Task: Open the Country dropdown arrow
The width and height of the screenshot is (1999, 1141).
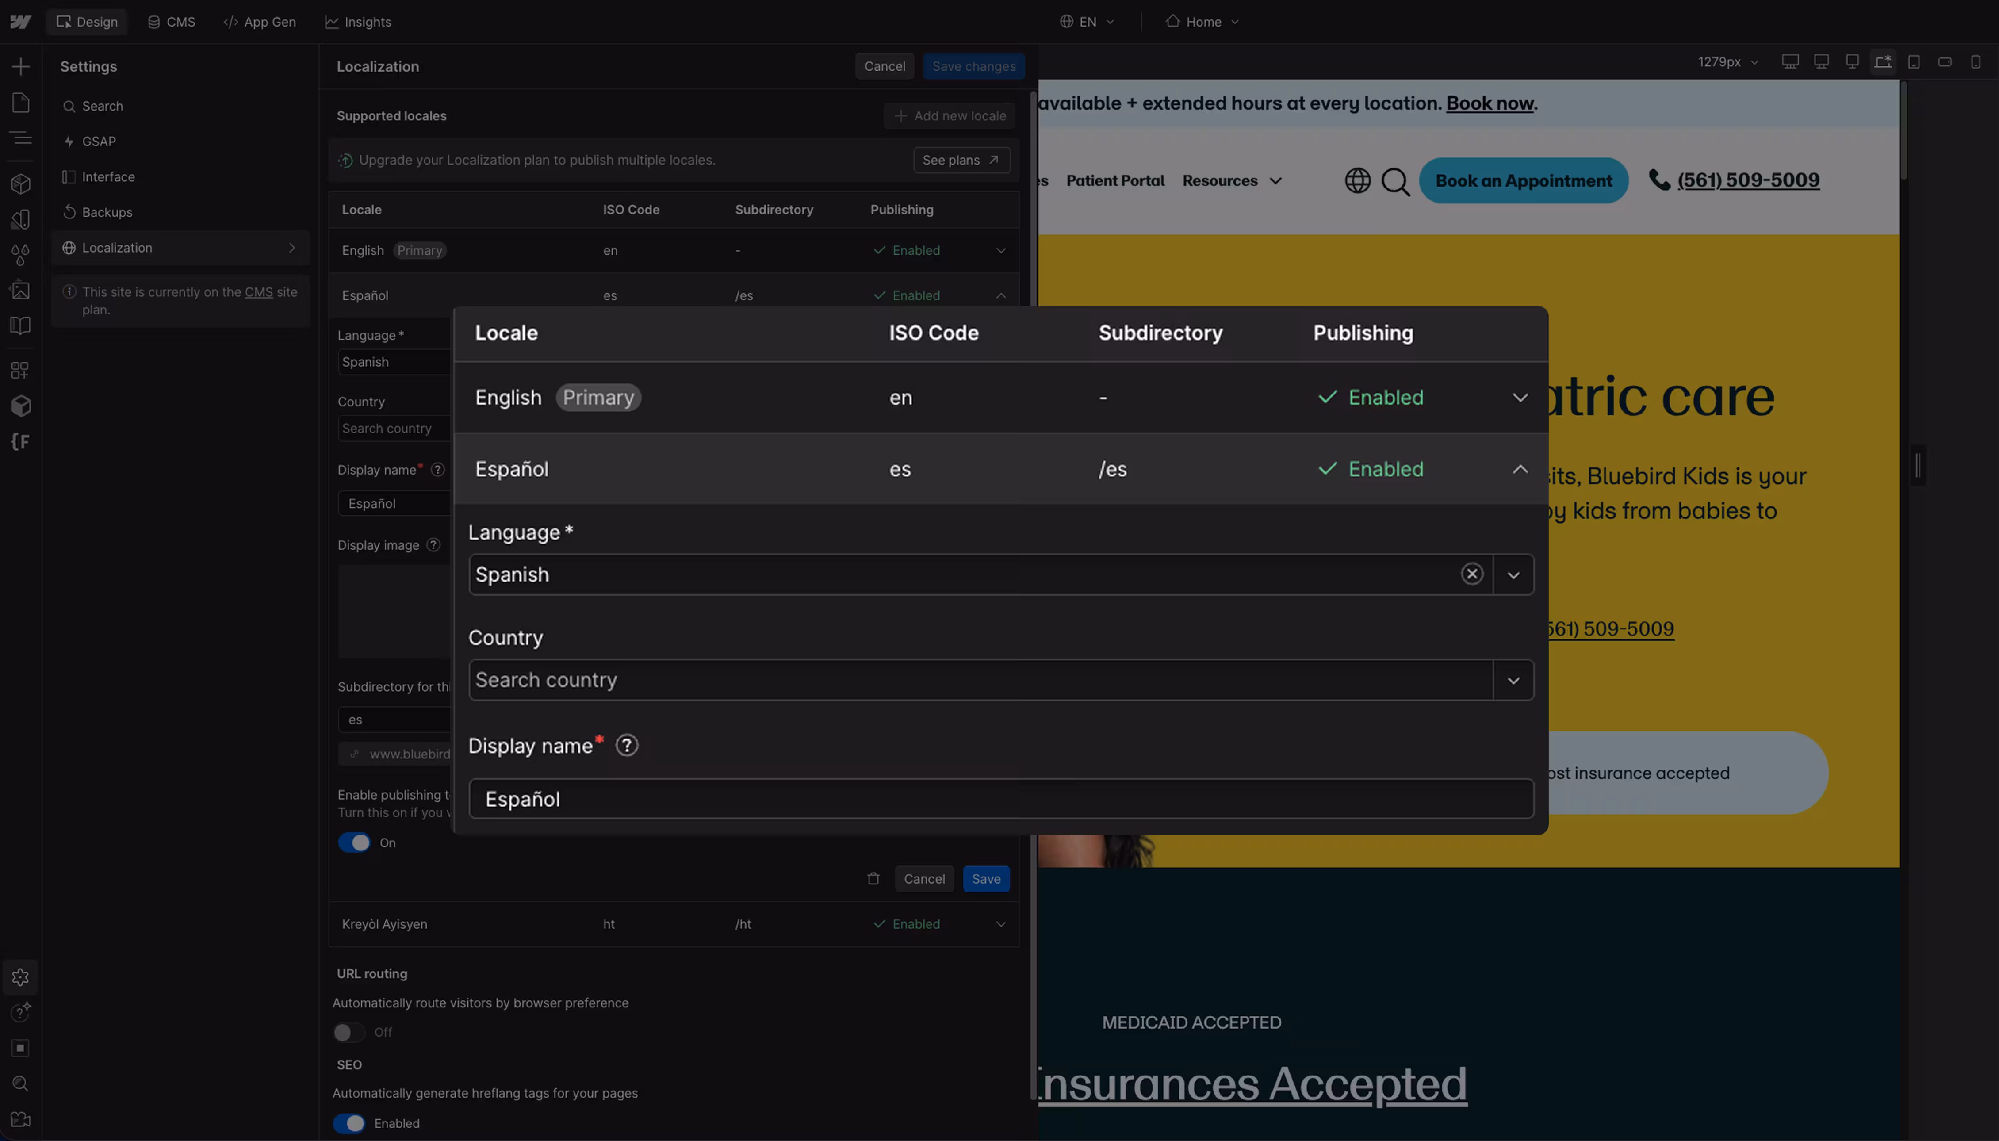Action: 1513,680
